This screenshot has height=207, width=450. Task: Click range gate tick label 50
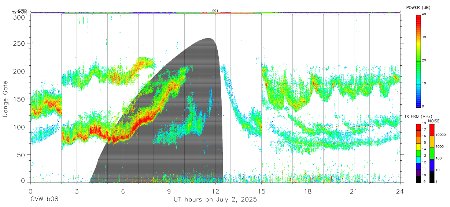(21, 155)
